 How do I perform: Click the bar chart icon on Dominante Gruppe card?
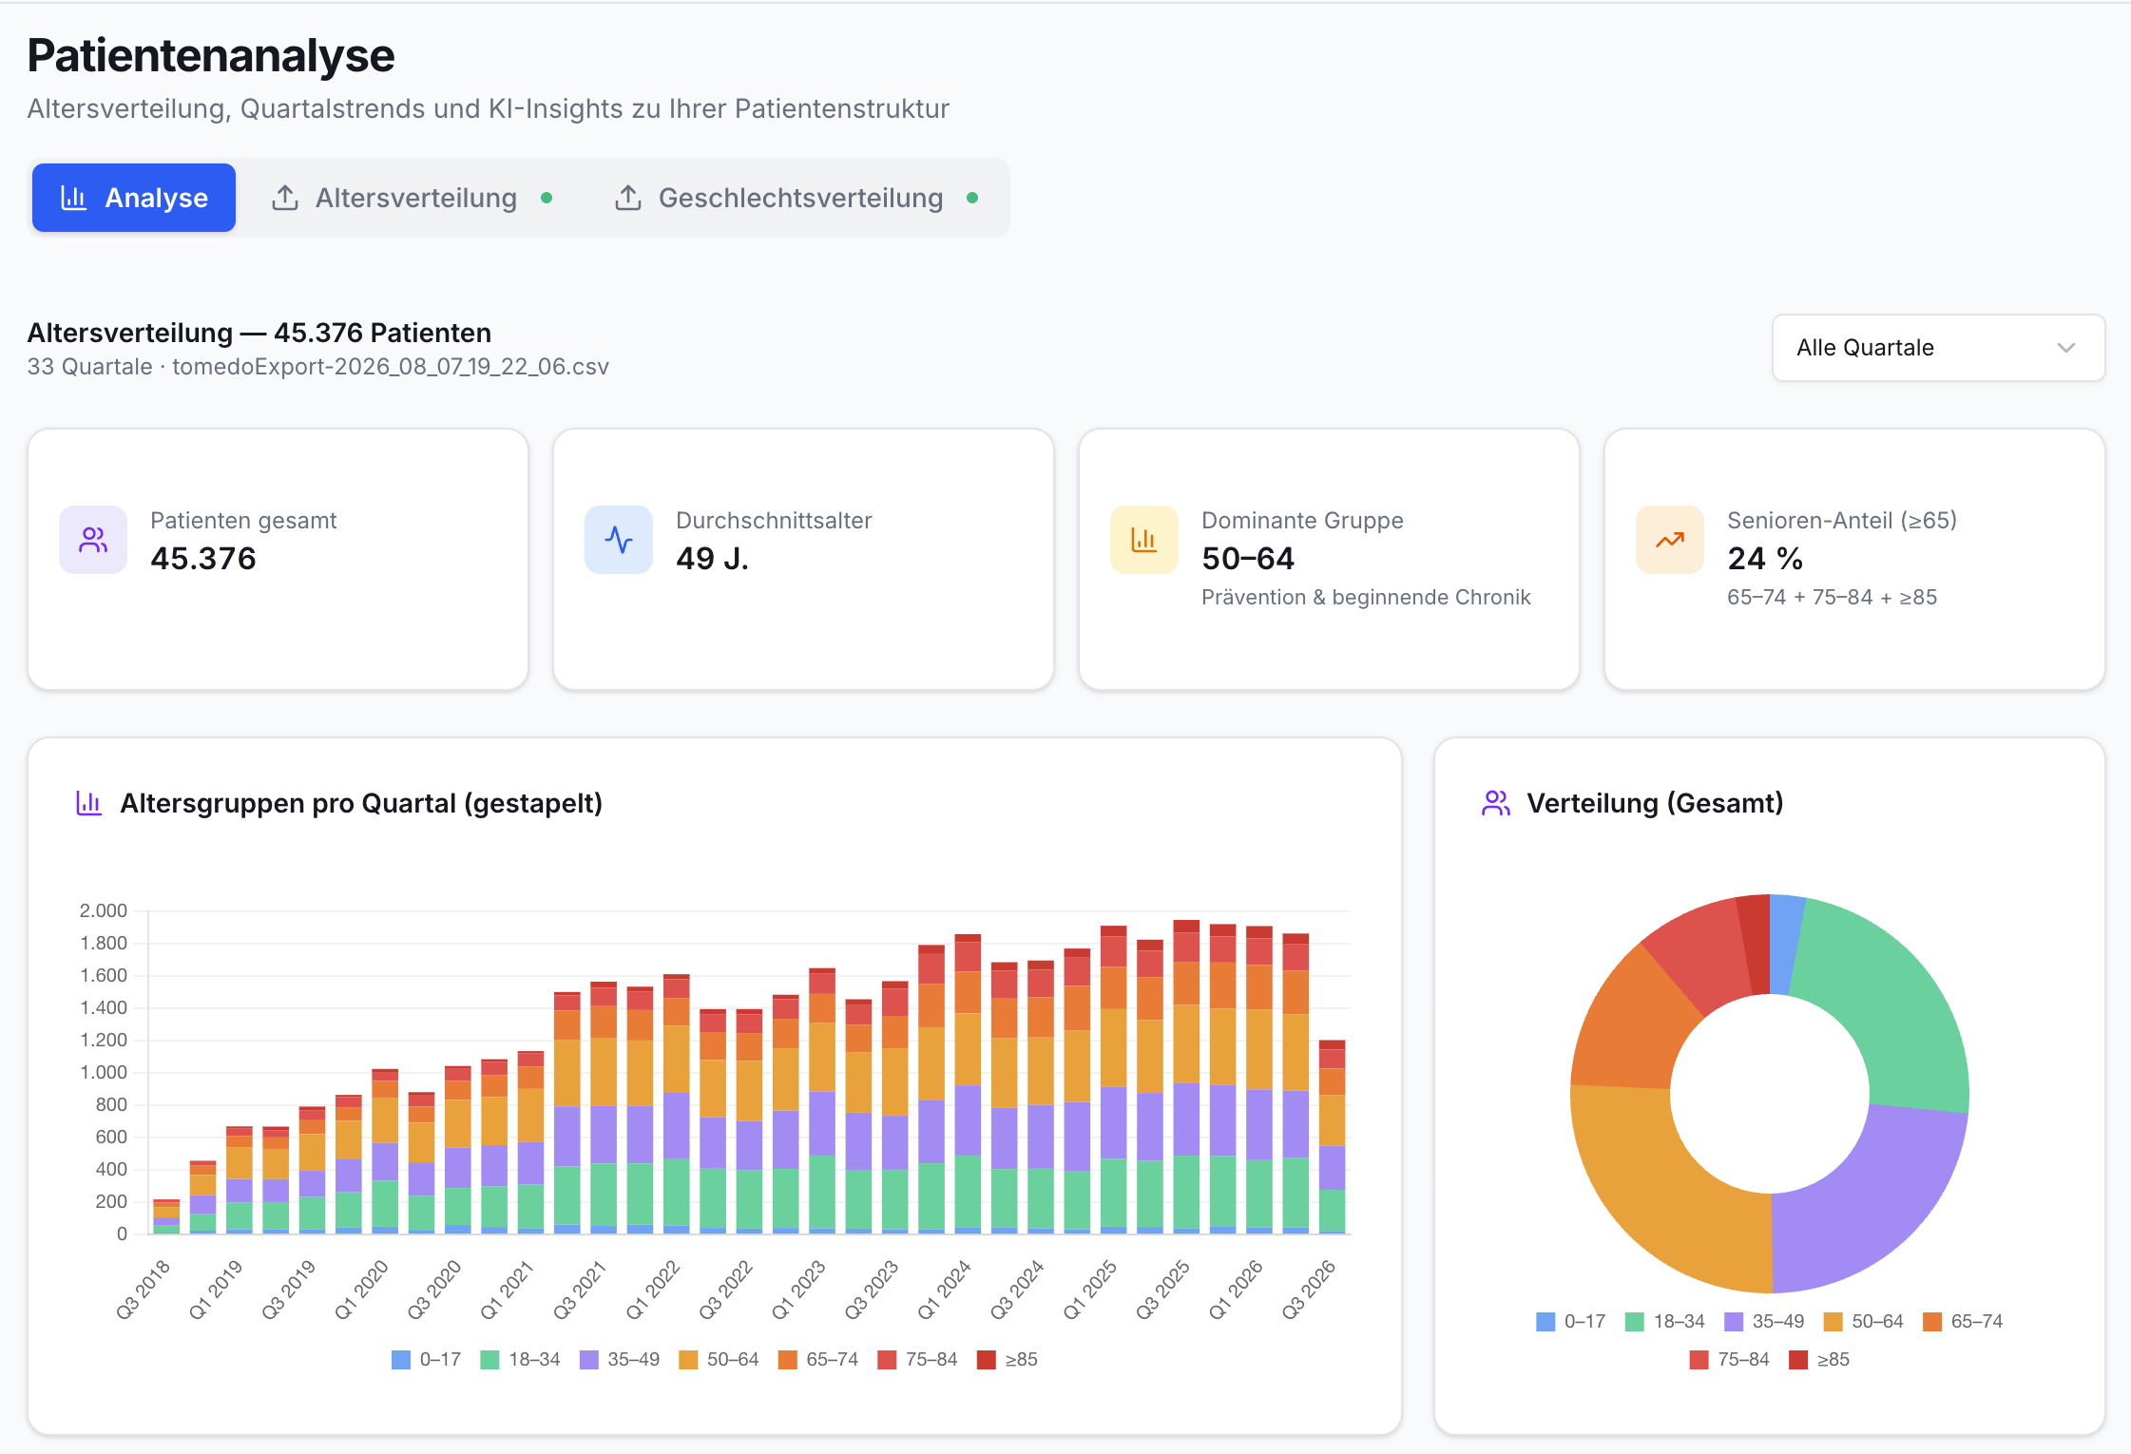1144,540
